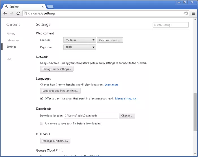This screenshot has width=198, height=157.
Task: Bookmark this page with the star icon
Action: 186,13
